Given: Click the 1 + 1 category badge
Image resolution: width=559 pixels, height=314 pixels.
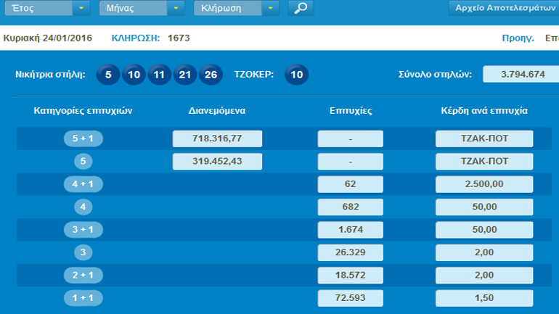Looking at the screenshot, I should (83, 298).
